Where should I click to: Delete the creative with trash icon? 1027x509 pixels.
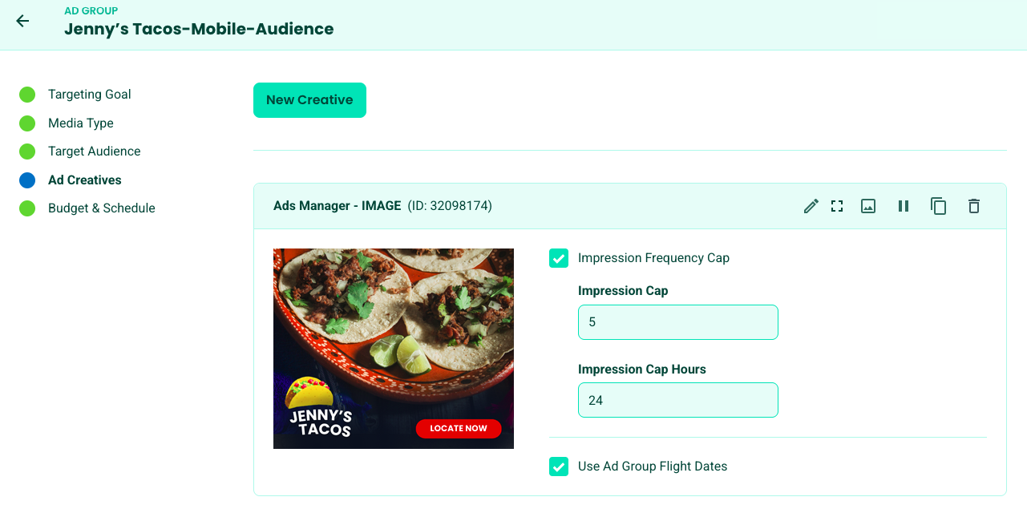[x=973, y=206]
